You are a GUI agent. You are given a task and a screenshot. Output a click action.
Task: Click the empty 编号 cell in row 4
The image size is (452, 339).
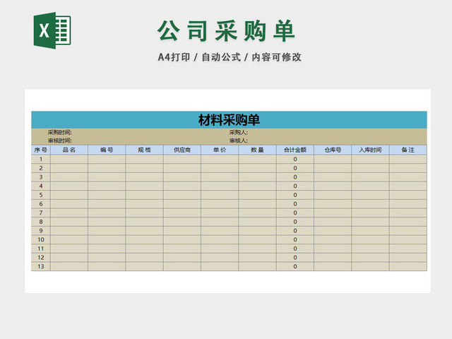[x=107, y=186]
